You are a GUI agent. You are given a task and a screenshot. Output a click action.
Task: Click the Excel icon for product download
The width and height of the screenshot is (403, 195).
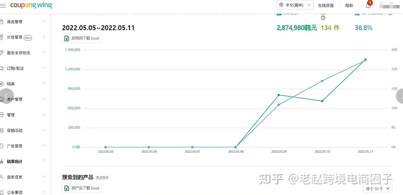point(66,188)
